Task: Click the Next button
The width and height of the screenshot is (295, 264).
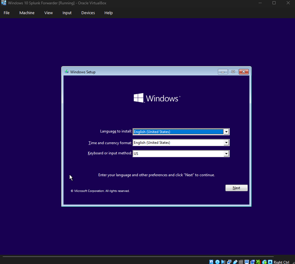Action: [236, 188]
